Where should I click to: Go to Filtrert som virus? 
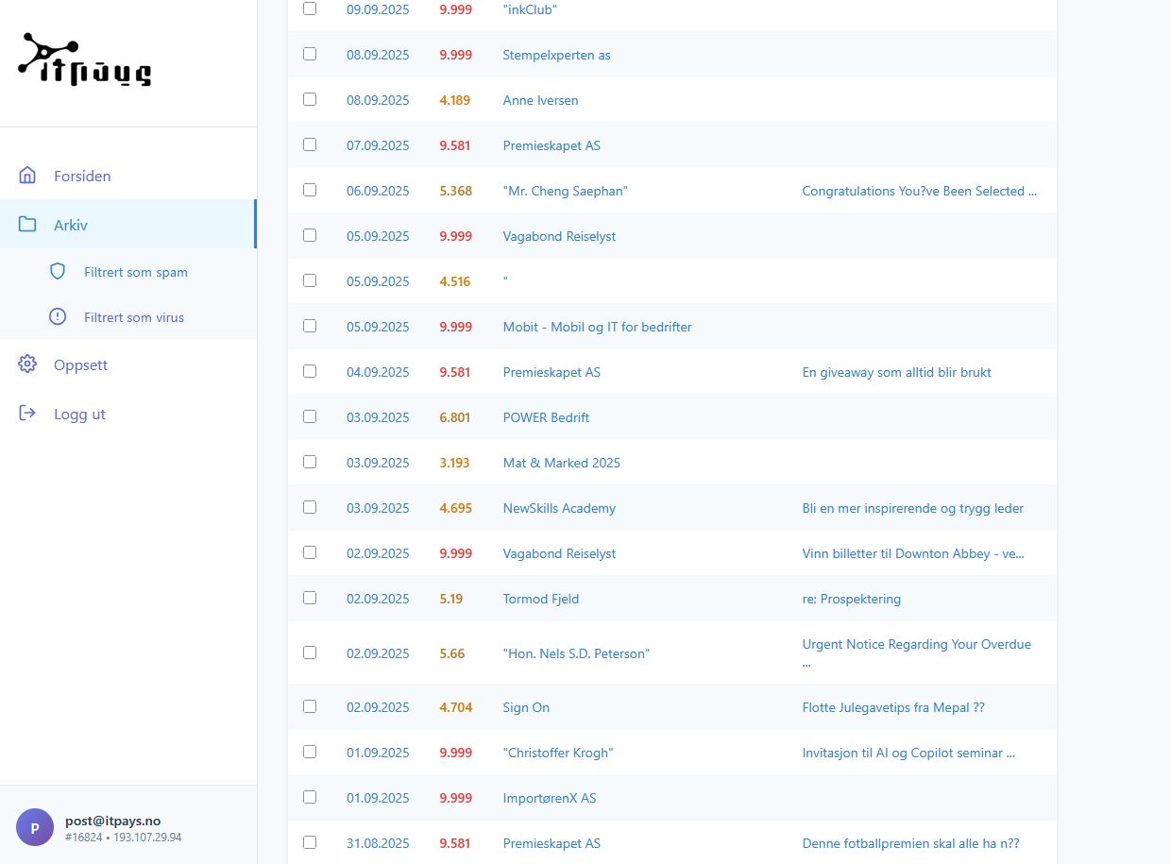click(133, 317)
